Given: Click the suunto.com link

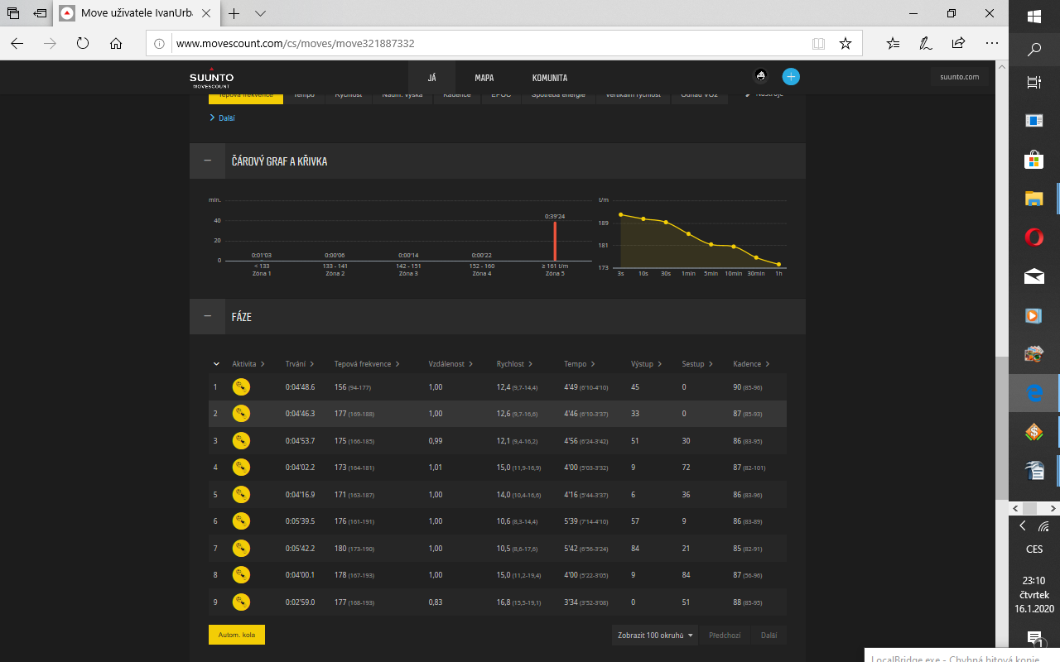Looking at the screenshot, I should pos(959,77).
